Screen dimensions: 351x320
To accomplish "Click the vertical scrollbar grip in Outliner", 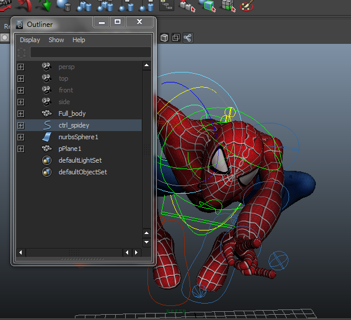I will [147, 149].
